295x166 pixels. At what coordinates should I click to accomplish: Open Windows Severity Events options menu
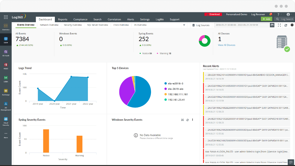point(192,120)
